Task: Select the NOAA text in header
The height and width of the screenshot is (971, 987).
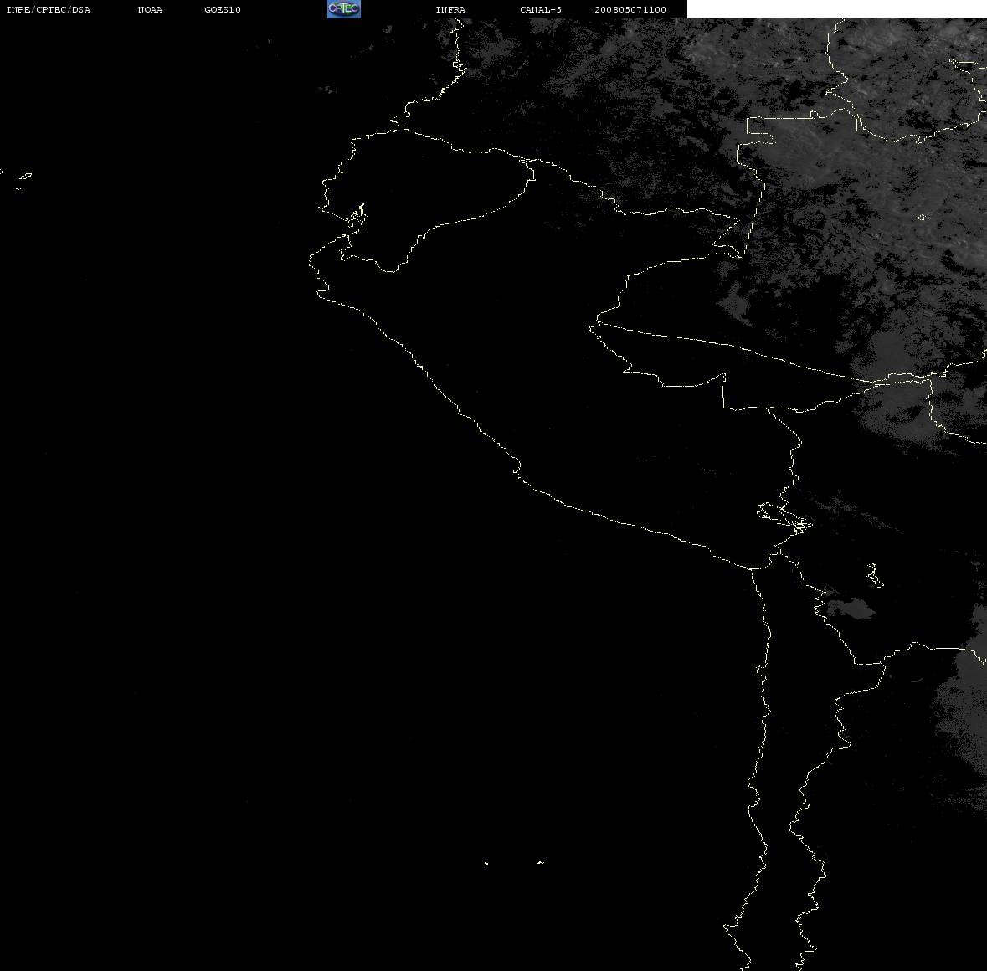Action: coord(150,9)
